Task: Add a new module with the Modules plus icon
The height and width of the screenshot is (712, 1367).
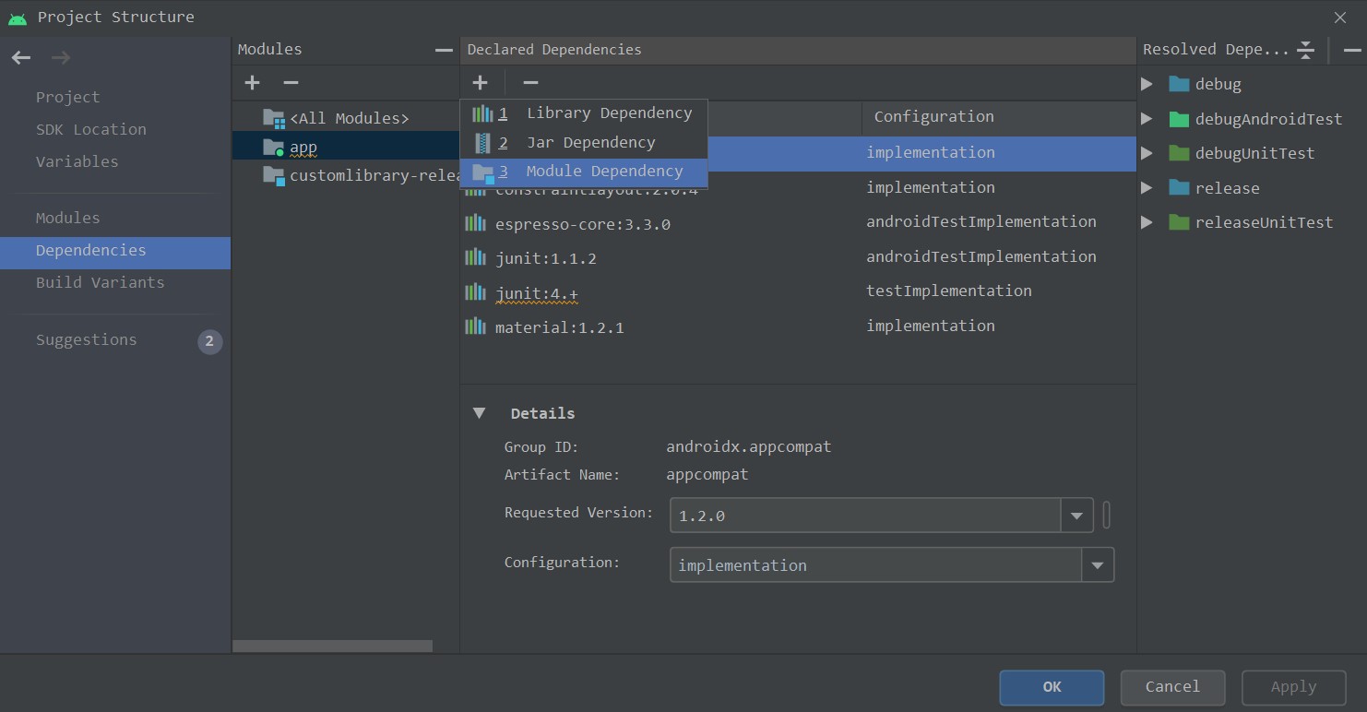Action: coord(252,82)
